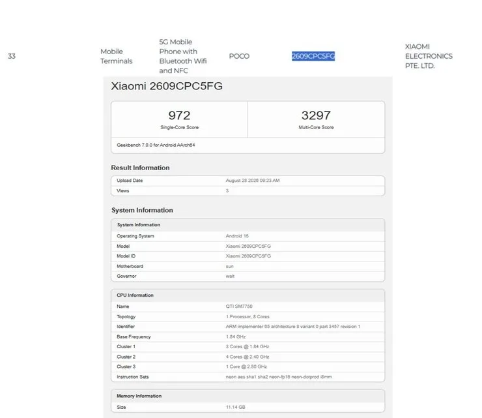Click the '1 Core @ 2.80 GHz' value

click(246, 366)
